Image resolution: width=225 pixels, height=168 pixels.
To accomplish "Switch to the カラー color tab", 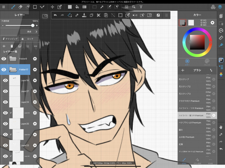I will [x=187, y=62].
